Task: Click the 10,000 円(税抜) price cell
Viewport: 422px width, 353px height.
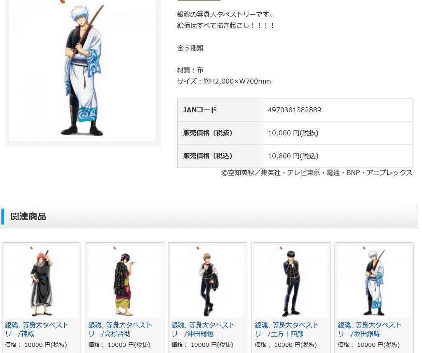Action: point(337,133)
